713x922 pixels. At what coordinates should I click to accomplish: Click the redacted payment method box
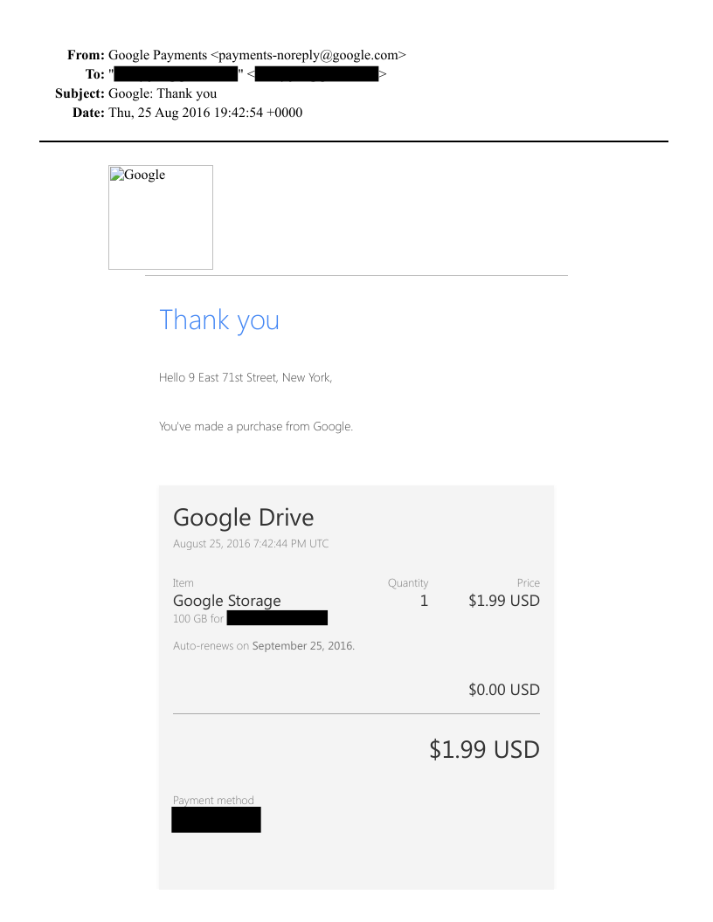click(216, 820)
